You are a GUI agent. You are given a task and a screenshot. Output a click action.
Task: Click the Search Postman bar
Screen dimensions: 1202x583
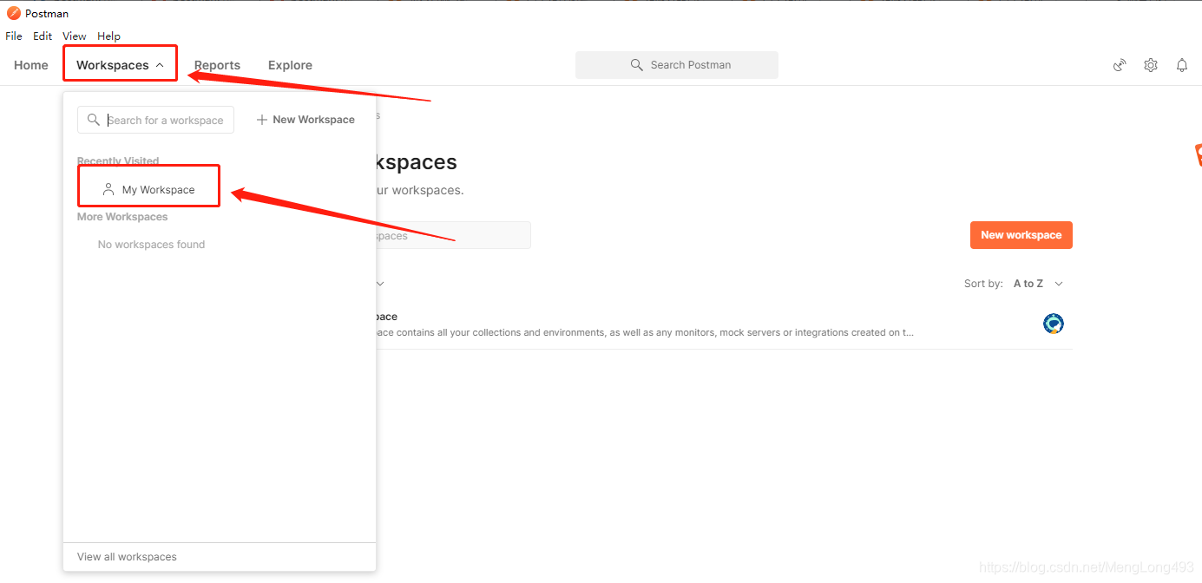[x=677, y=65]
